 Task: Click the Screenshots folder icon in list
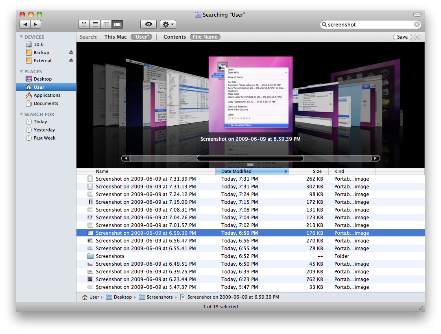pos(90,256)
